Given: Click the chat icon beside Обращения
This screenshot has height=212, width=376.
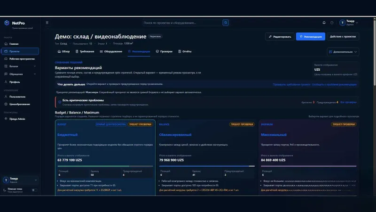Looking at the screenshot, I should [6, 74].
